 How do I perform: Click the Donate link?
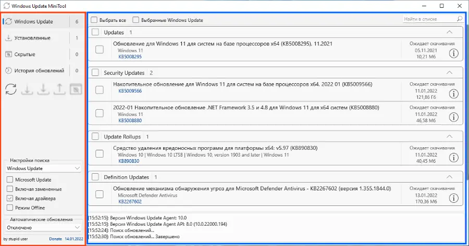click(55, 239)
